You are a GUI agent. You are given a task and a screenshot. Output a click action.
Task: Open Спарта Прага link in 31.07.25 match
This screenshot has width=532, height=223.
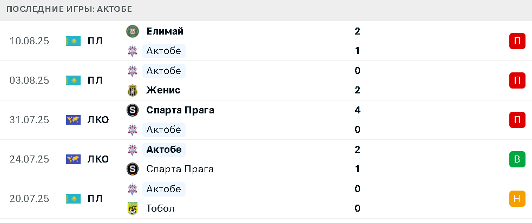click(180, 110)
